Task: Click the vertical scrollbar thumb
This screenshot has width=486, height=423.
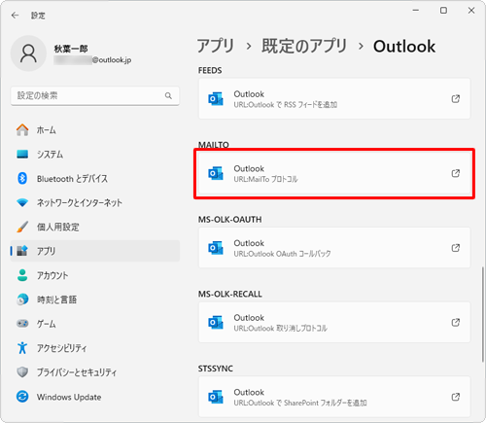Action: click(x=482, y=314)
